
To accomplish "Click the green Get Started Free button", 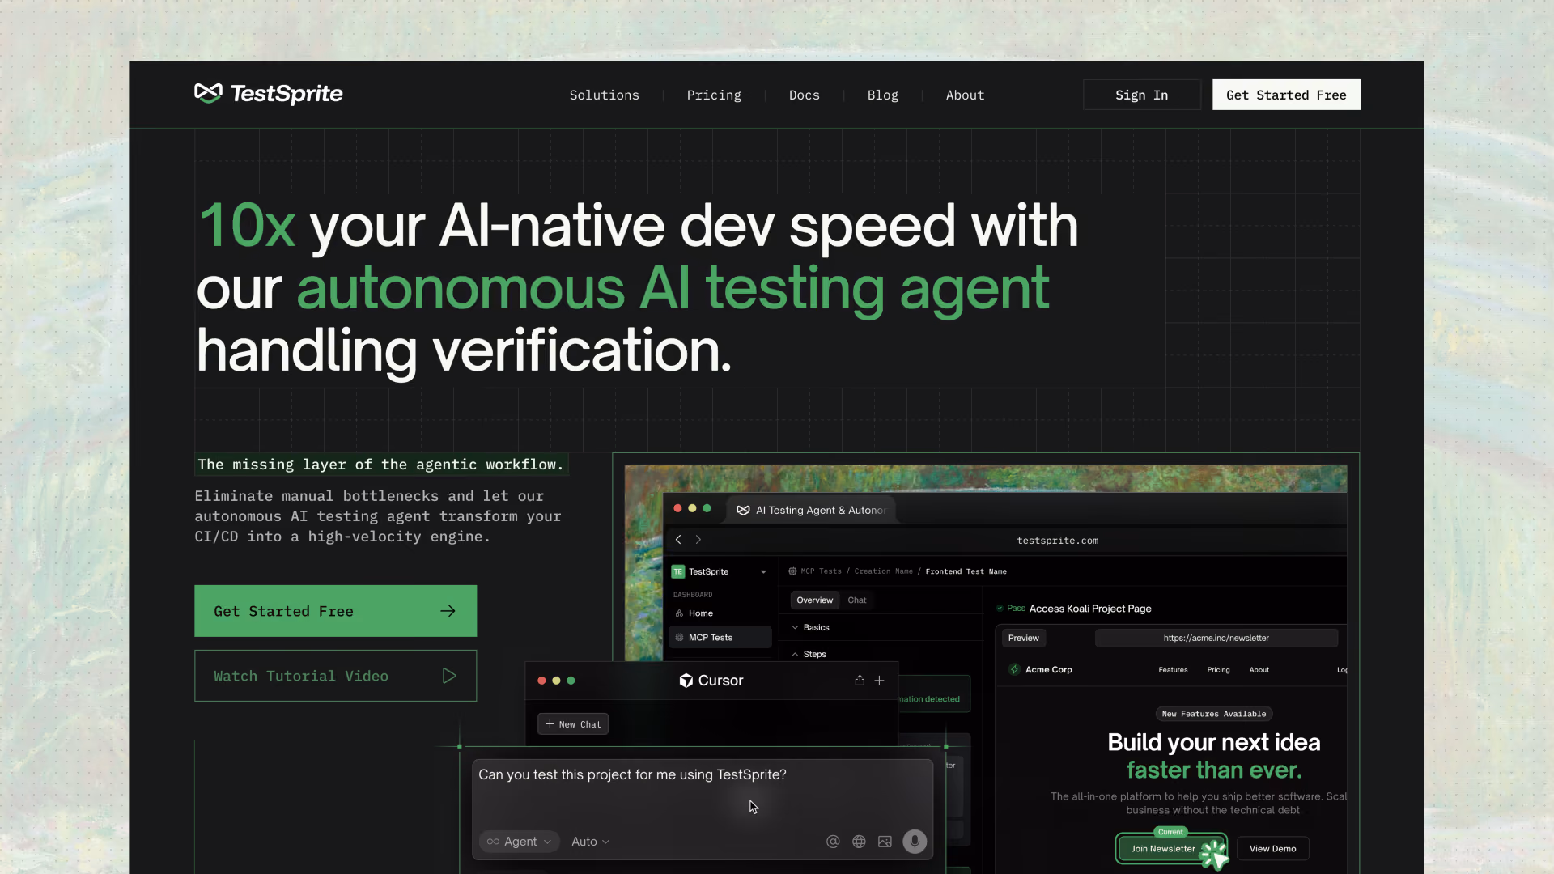I will click(335, 611).
